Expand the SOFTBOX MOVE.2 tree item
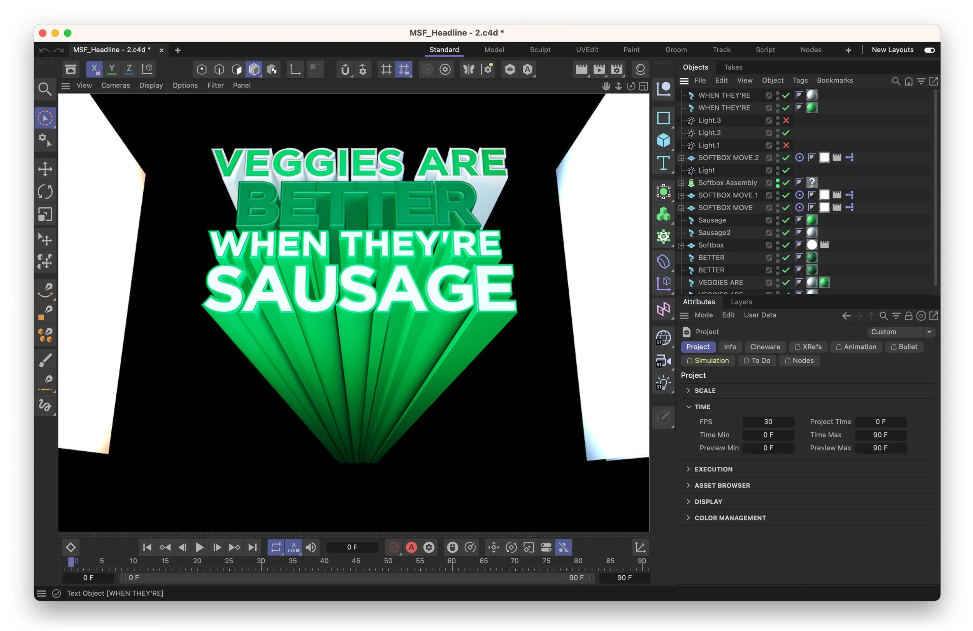Viewport: 973px width, 631px height. pyautogui.click(x=681, y=158)
